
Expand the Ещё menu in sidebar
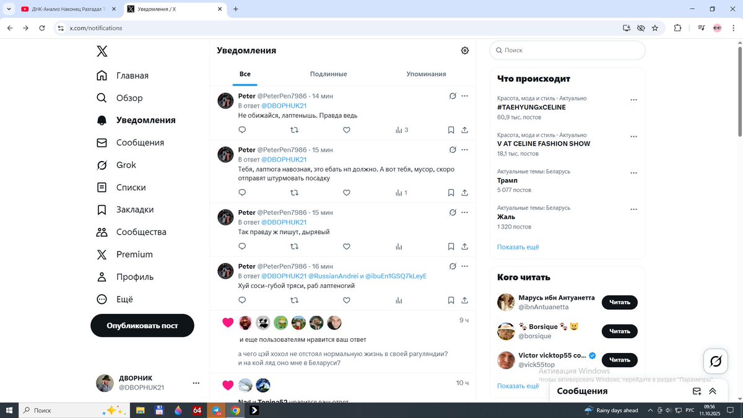[115, 299]
